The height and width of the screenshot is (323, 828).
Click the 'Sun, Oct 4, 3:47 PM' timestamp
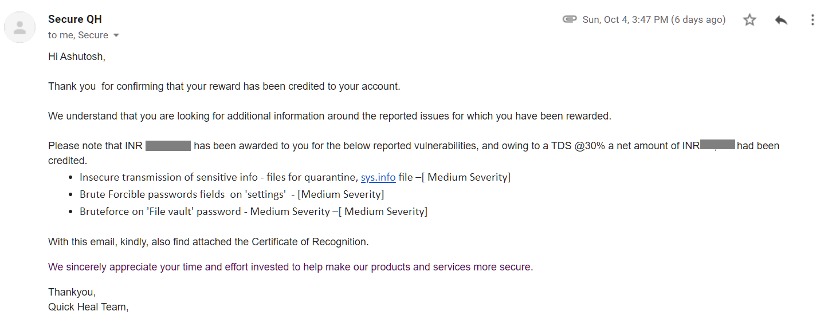coord(654,20)
